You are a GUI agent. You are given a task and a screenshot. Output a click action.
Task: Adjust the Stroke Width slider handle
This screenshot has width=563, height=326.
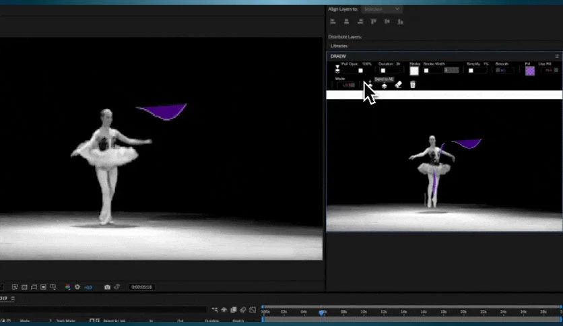[x=426, y=71]
